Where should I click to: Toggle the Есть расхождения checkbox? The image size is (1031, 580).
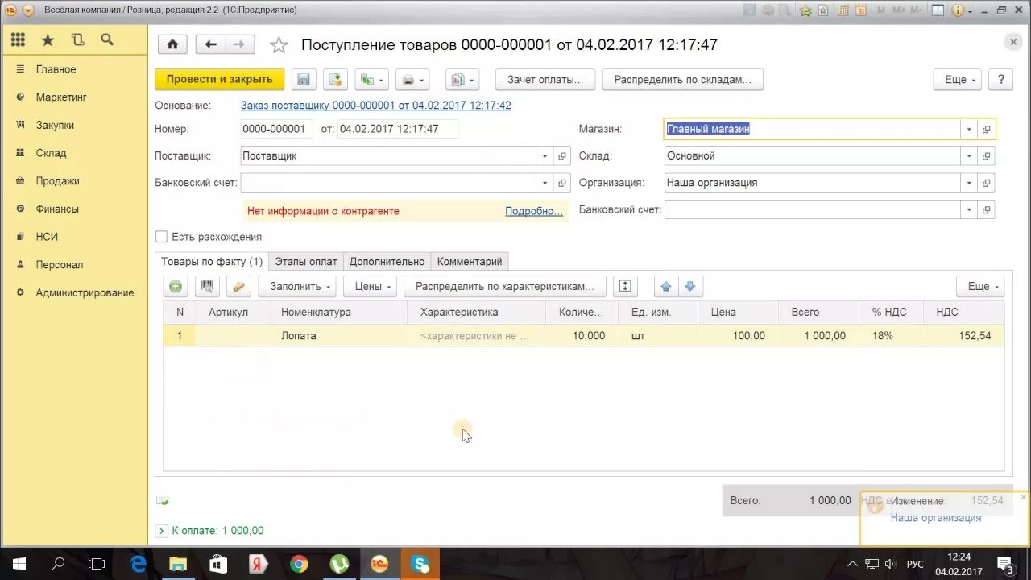161,237
